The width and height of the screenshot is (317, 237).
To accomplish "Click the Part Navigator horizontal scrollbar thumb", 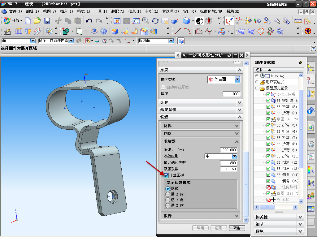I will (267, 207).
